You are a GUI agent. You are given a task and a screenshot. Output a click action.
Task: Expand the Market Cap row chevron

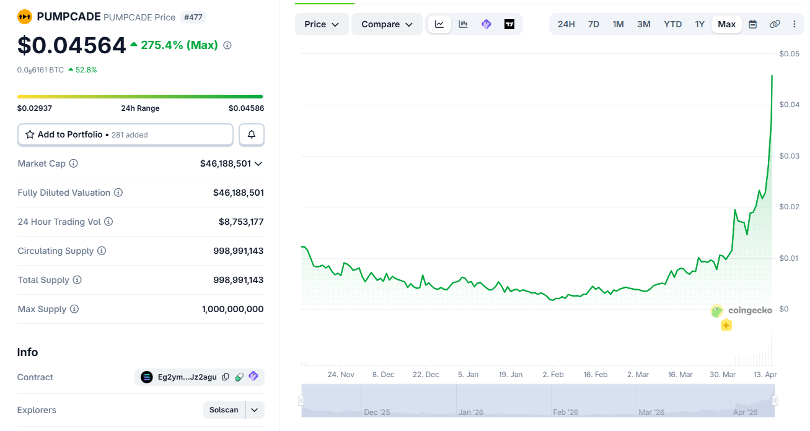point(260,163)
